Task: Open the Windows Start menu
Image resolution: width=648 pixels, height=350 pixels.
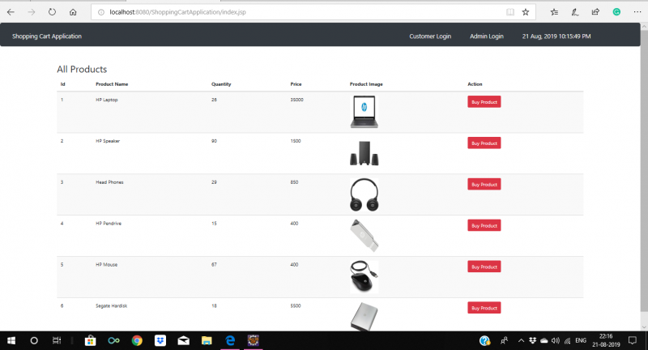Action: point(11,340)
